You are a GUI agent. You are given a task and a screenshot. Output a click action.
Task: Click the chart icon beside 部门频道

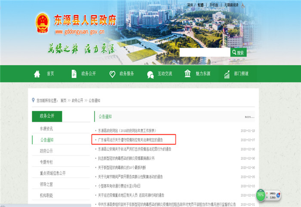[x=227, y=74]
